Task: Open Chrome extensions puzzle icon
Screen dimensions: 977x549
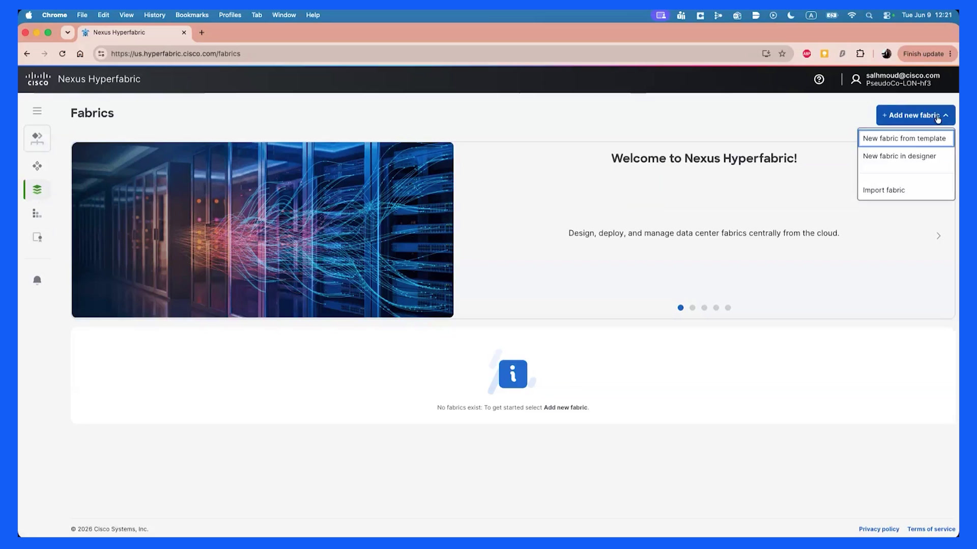Action: (860, 53)
